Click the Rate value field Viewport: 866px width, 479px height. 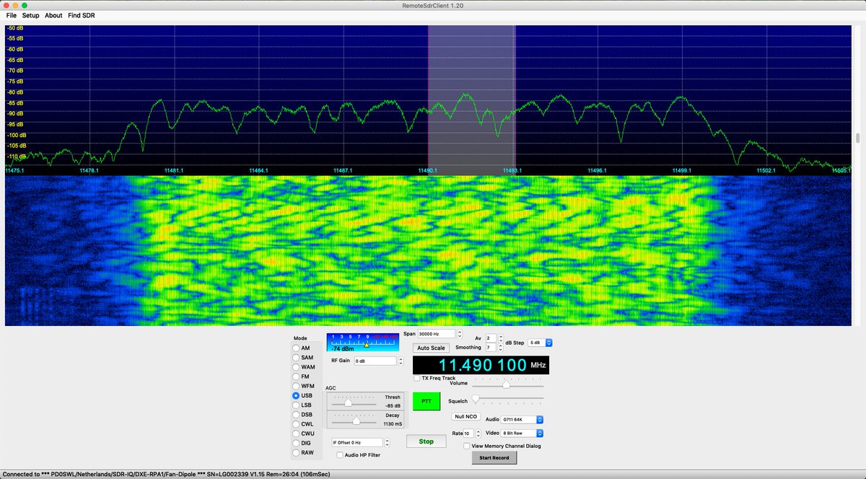pos(468,434)
